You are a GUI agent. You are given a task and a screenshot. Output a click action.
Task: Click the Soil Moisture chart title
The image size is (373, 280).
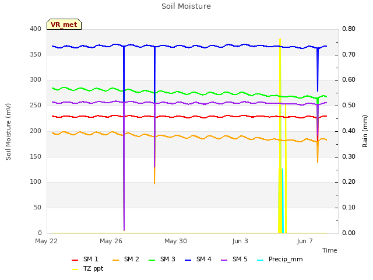click(x=186, y=6)
